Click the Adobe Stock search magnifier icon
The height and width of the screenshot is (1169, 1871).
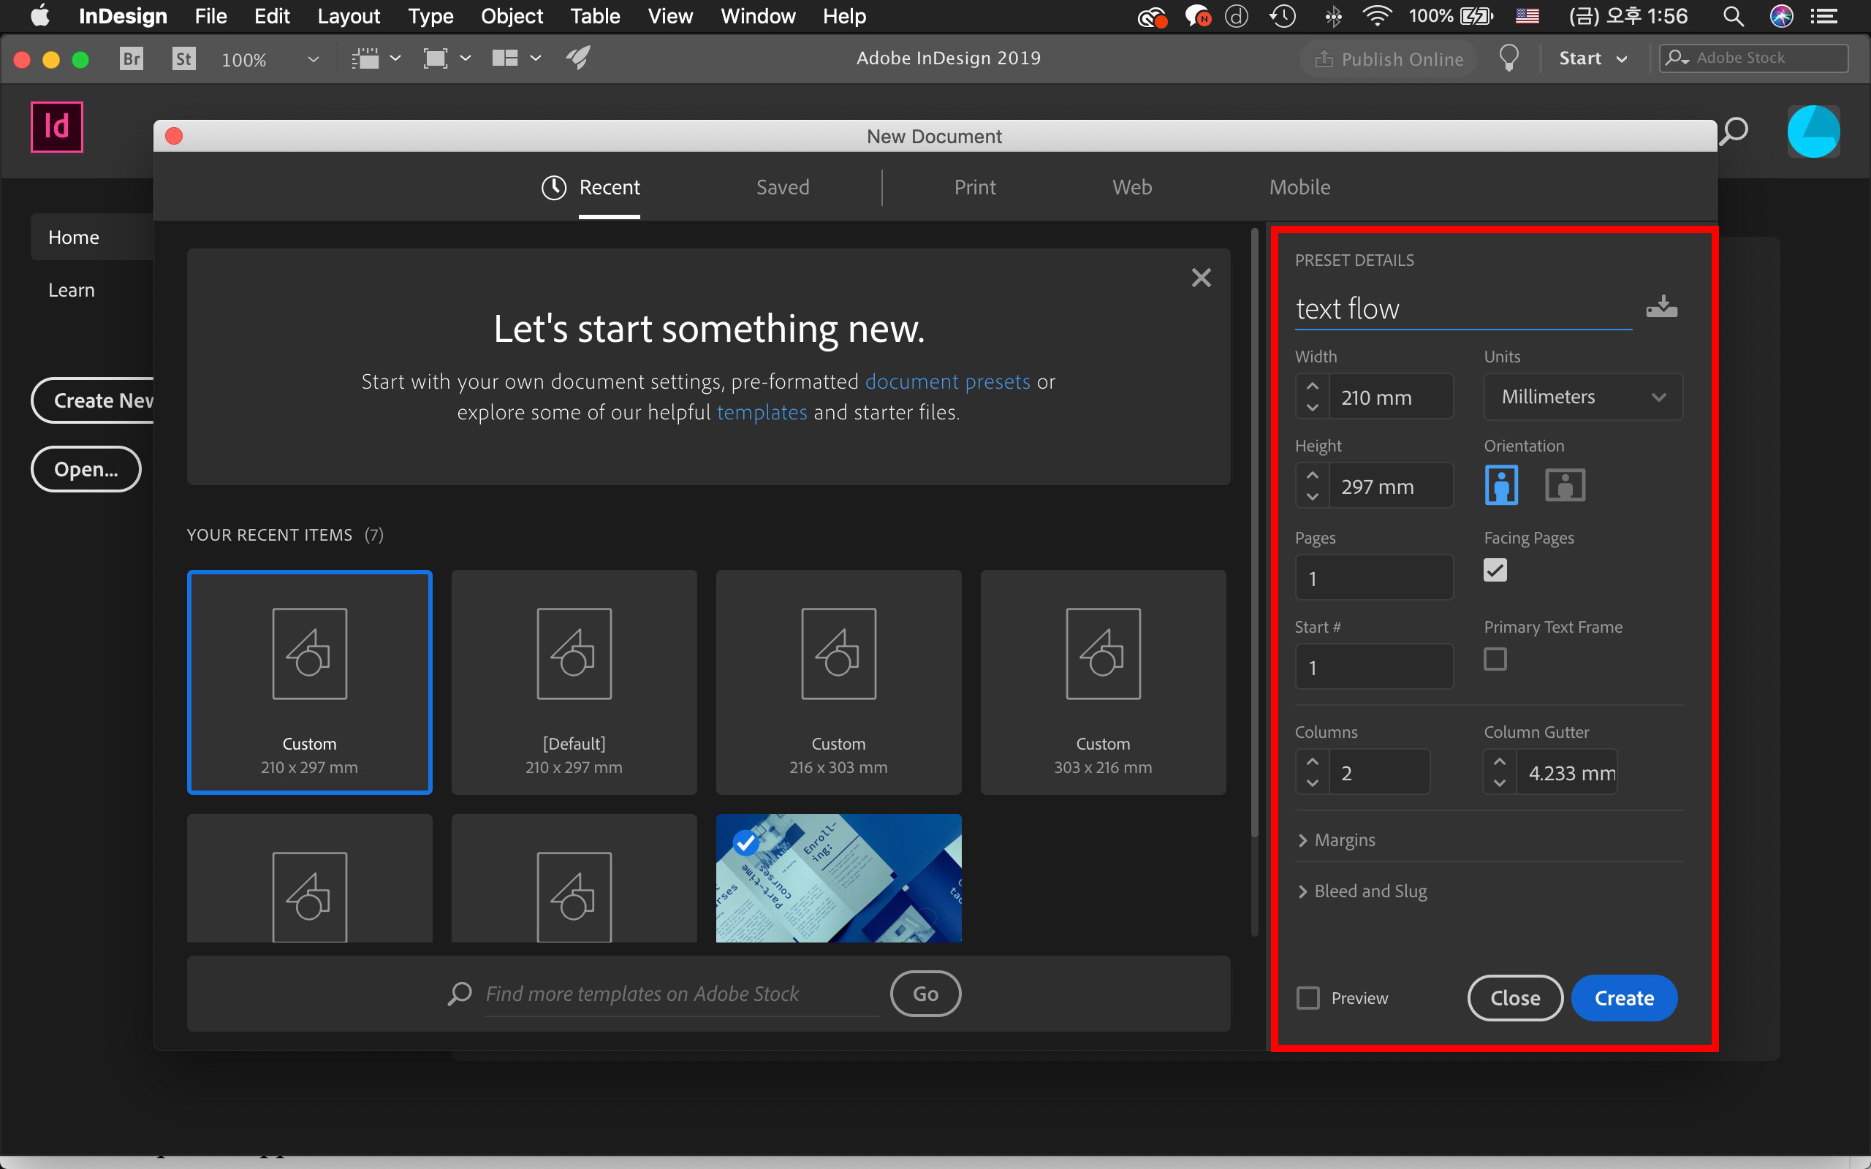point(1676,58)
